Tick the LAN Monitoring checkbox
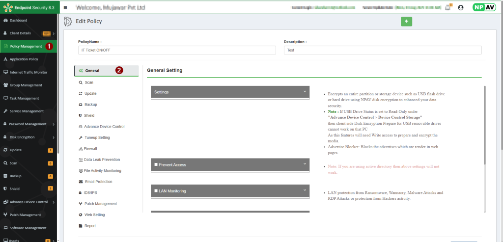 click(x=156, y=190)
